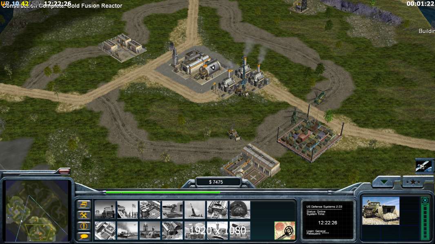Select the last build icon in bottom row
Image resolution: width=435 pixels, height=244 pixels.
click(240, 231)
